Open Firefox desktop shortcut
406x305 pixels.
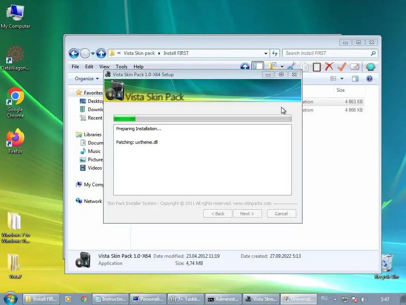click(15, 141)
